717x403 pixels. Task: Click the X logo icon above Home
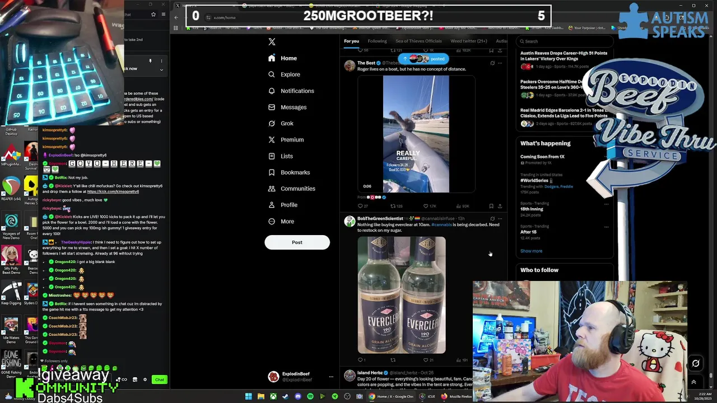pos(272,42)
